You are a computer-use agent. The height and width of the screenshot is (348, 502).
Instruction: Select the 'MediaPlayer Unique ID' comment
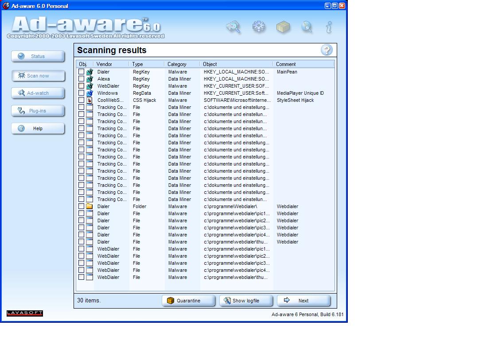300,93
